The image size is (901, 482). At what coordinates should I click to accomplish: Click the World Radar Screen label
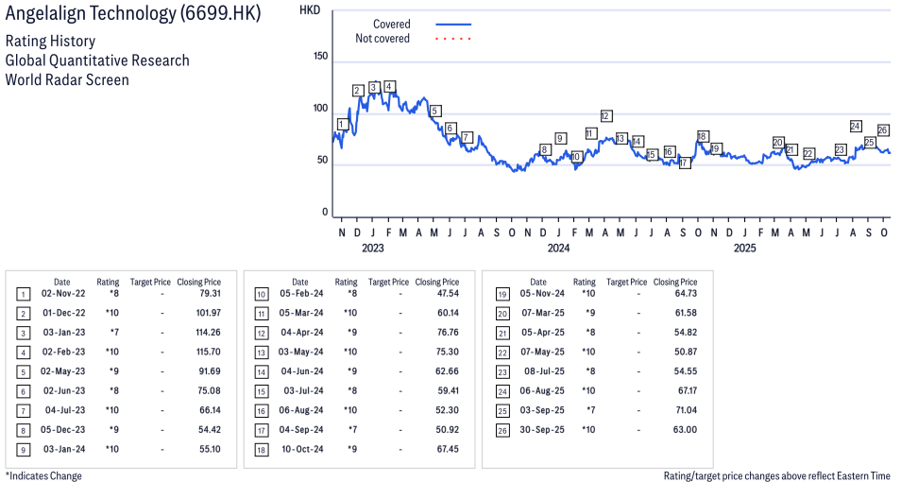67,79
